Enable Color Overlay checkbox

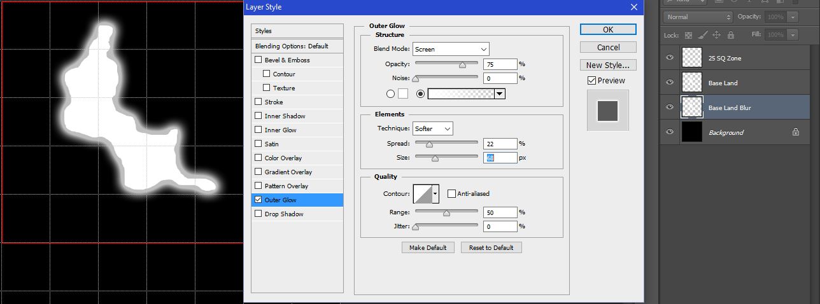click(258, 158)
